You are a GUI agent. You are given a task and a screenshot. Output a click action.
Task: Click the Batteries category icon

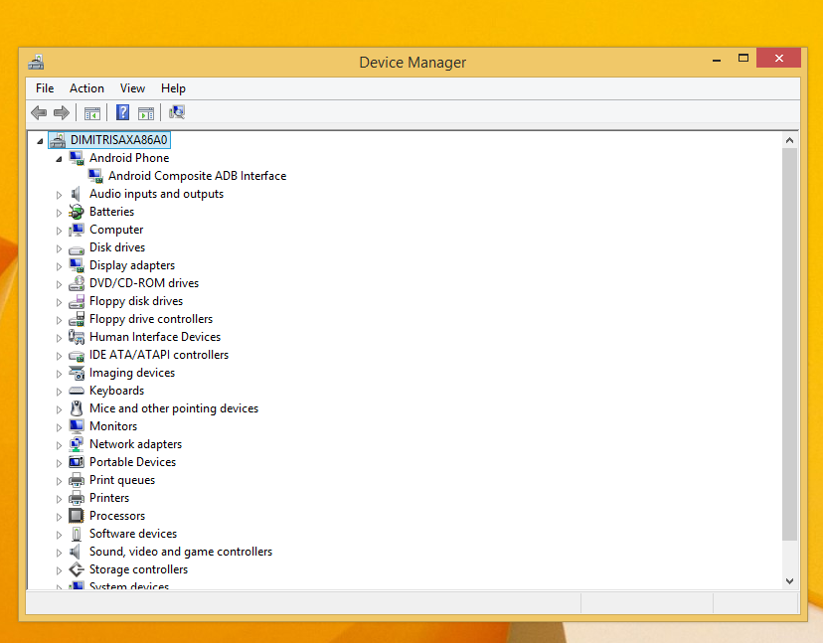coord(77,212)
